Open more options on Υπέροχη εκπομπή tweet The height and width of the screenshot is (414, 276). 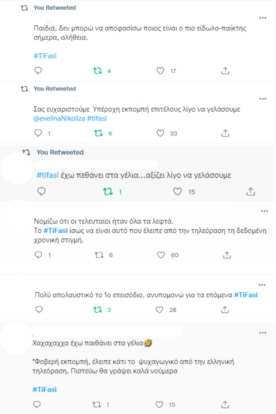pos(263,99)
